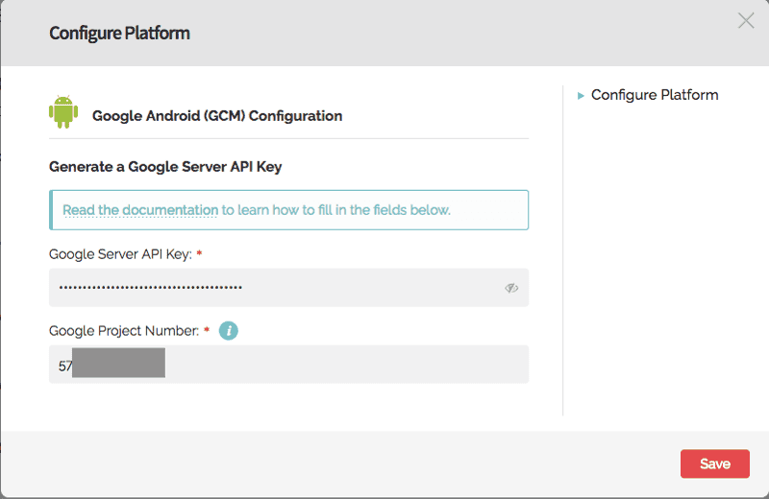Click the triangle arrow beside Configure Platform
The width and height of the screenshot is (769, 499).
coord(581,96)
